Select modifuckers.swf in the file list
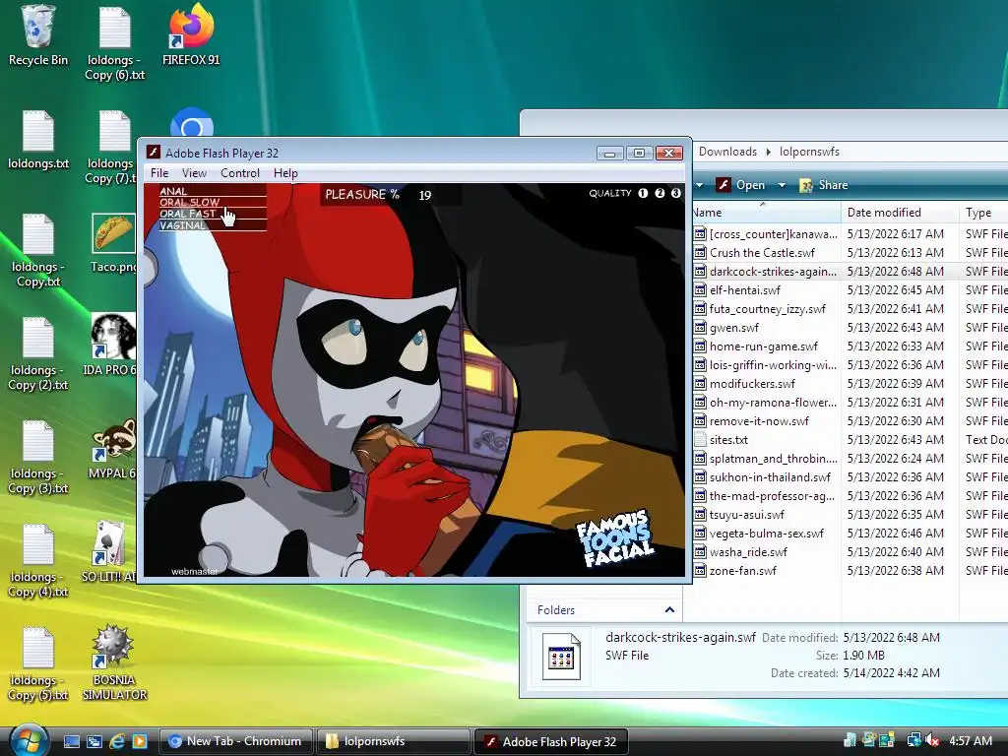Screen dimensions: 1008x756 point(751,384)
